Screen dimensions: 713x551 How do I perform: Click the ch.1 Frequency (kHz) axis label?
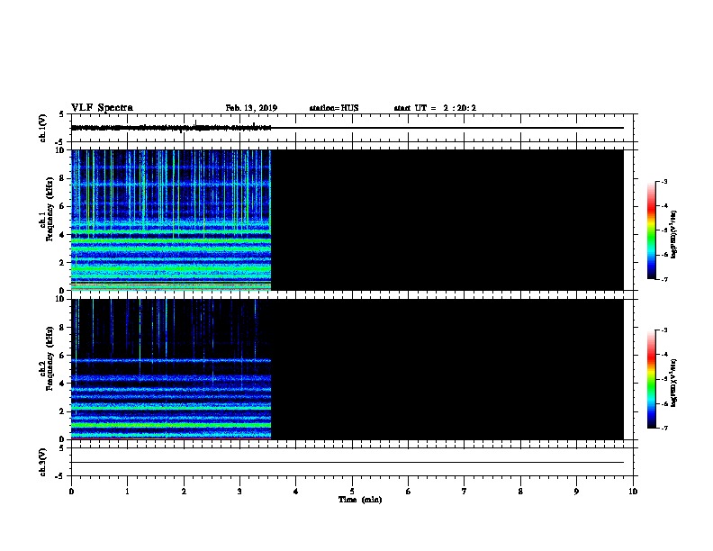pyautogui.click(x=46, y=209)
